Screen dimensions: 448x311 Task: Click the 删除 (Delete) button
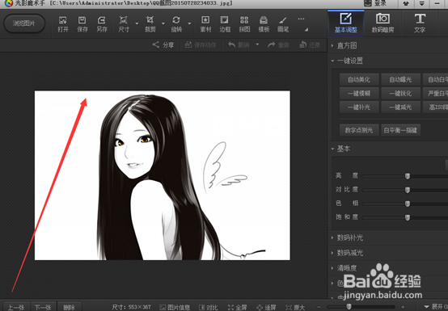pyautogui.click(x=70, y=307)
